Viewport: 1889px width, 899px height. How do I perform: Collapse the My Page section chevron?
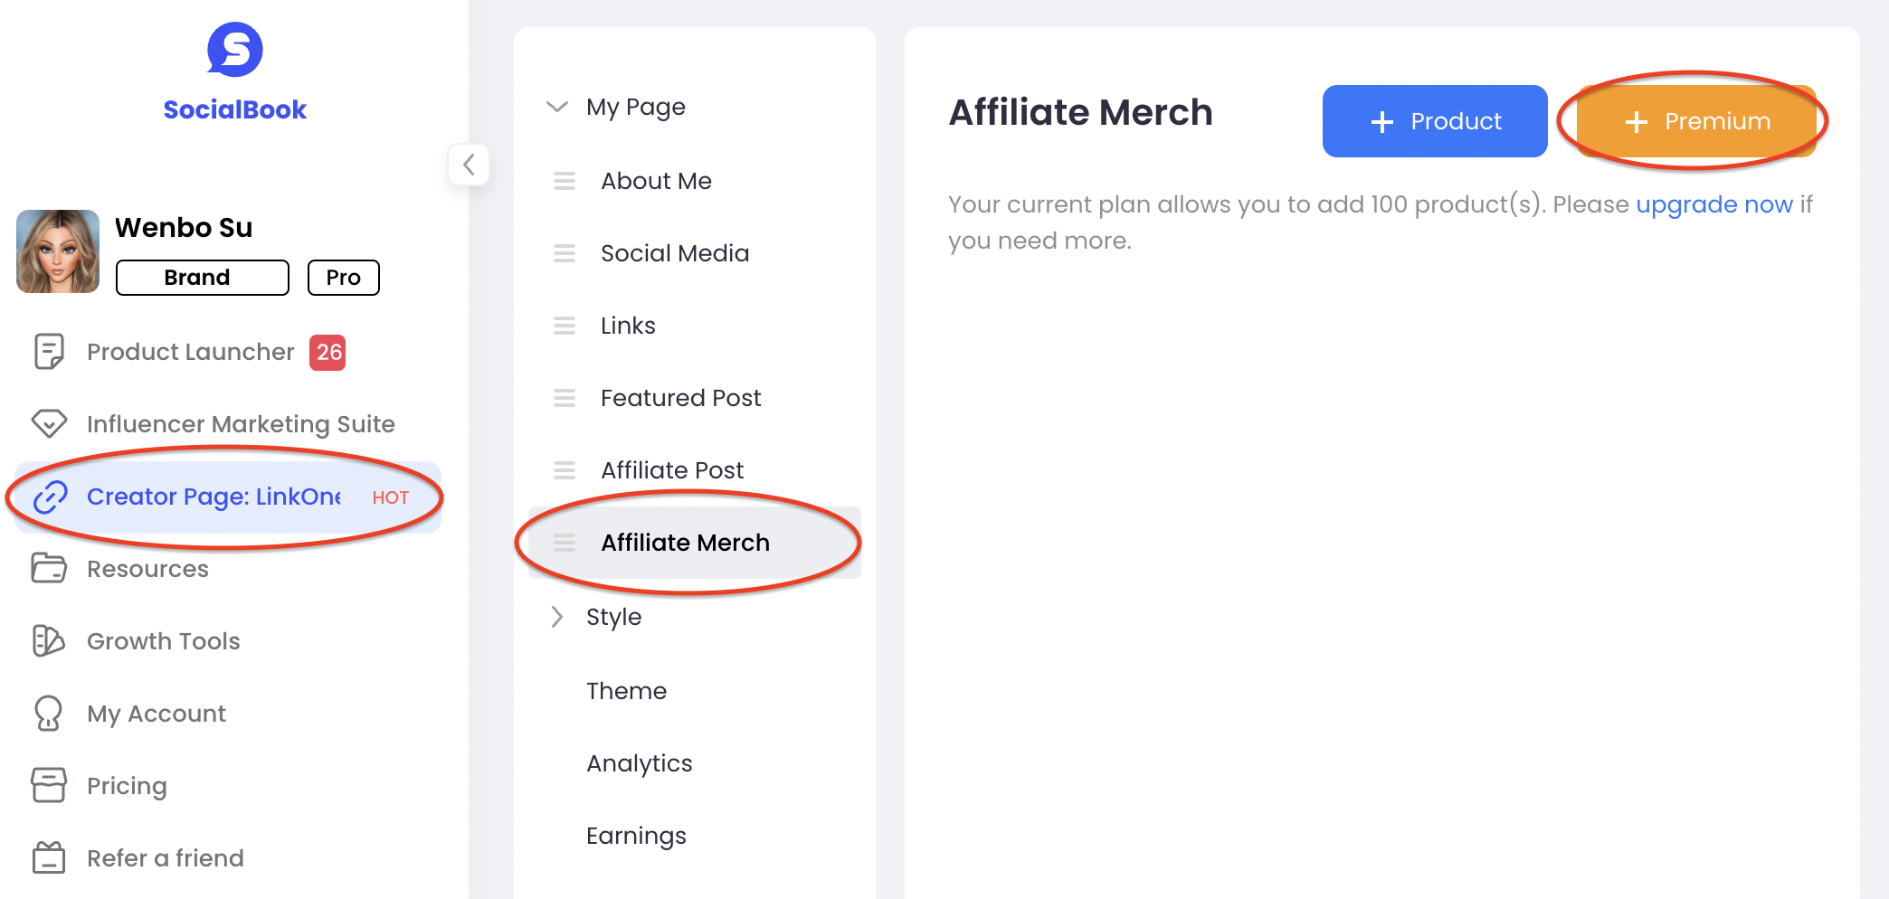(557, 107)
